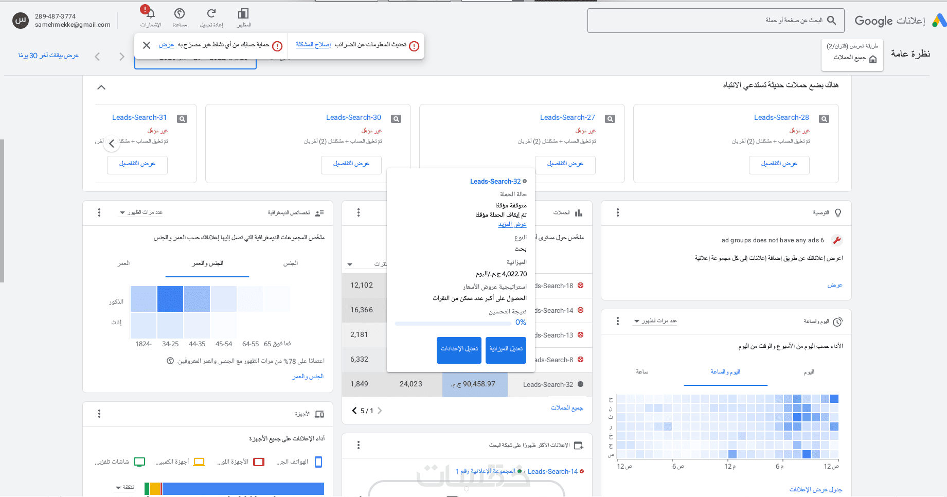Viewport: 947px width, 497px height.
Task: Switch to اليوم tab in day-hour card
Action: (809, 372)
